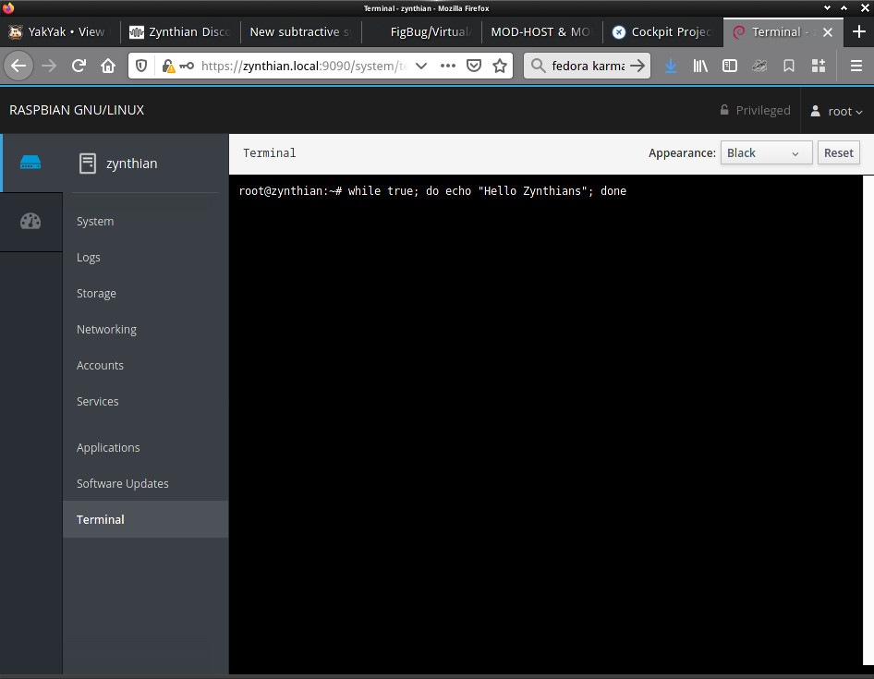This screenshot has height=679, width=874.
Task: Click the search magnifier icon
Action: click(x=538, y=66)
